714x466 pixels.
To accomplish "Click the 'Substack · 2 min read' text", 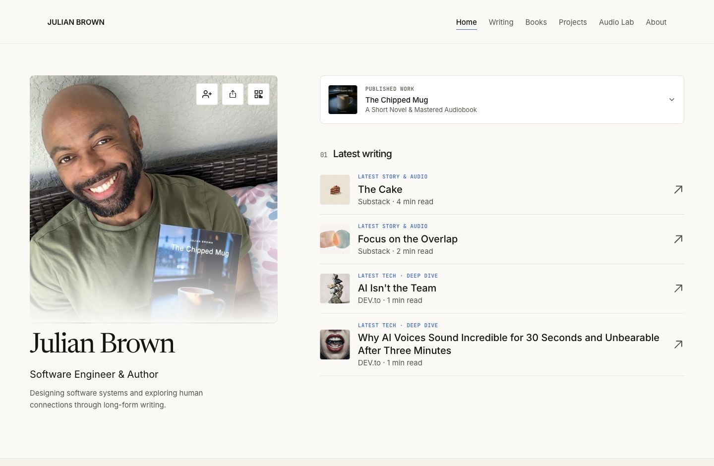I will coord(396,251).
